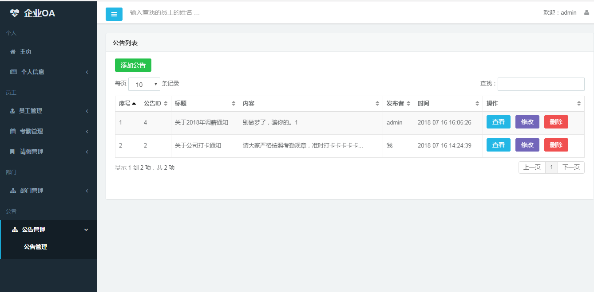Click the calendar icon beside 考勤管理

point(13,131)
